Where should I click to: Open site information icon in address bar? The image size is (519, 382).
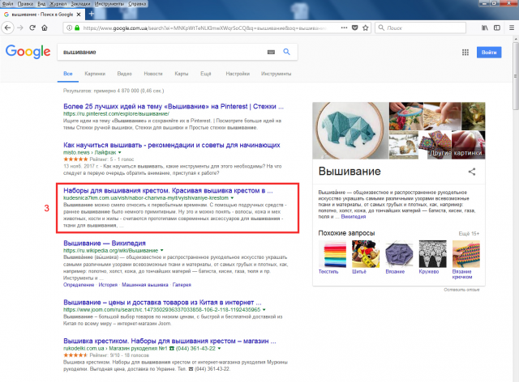click(x=69, y=28)
